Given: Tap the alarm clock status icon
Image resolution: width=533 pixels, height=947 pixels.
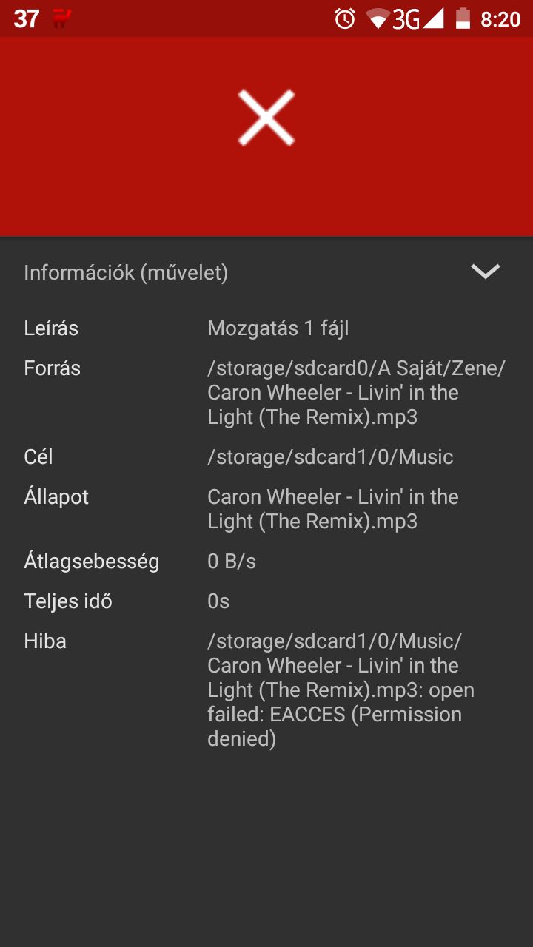Looking at the screenshot, I should click(345, 18).
